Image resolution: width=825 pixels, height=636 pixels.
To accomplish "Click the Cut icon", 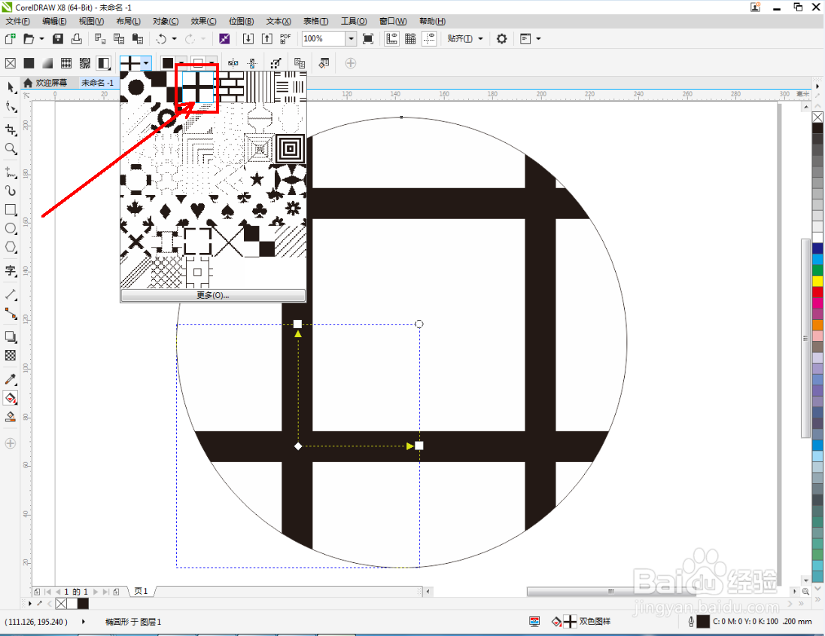I will click(100, 38).
